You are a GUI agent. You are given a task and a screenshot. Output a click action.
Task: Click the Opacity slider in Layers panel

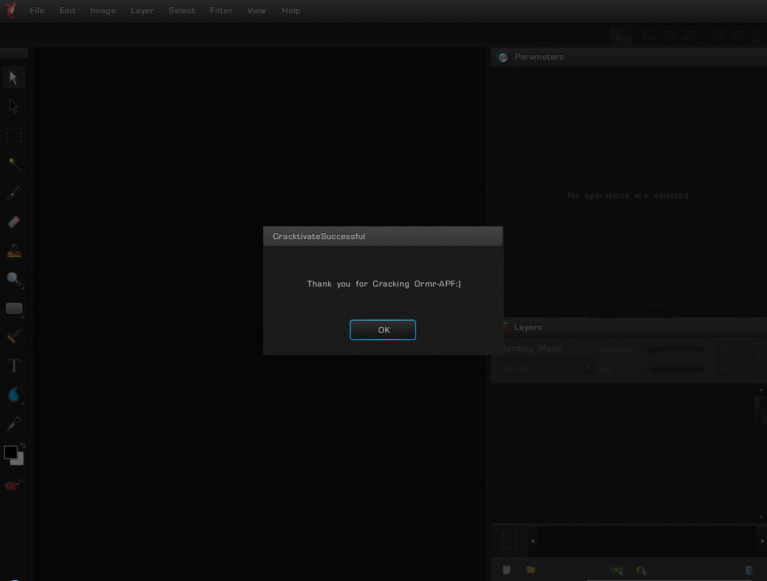pos(673,349)
